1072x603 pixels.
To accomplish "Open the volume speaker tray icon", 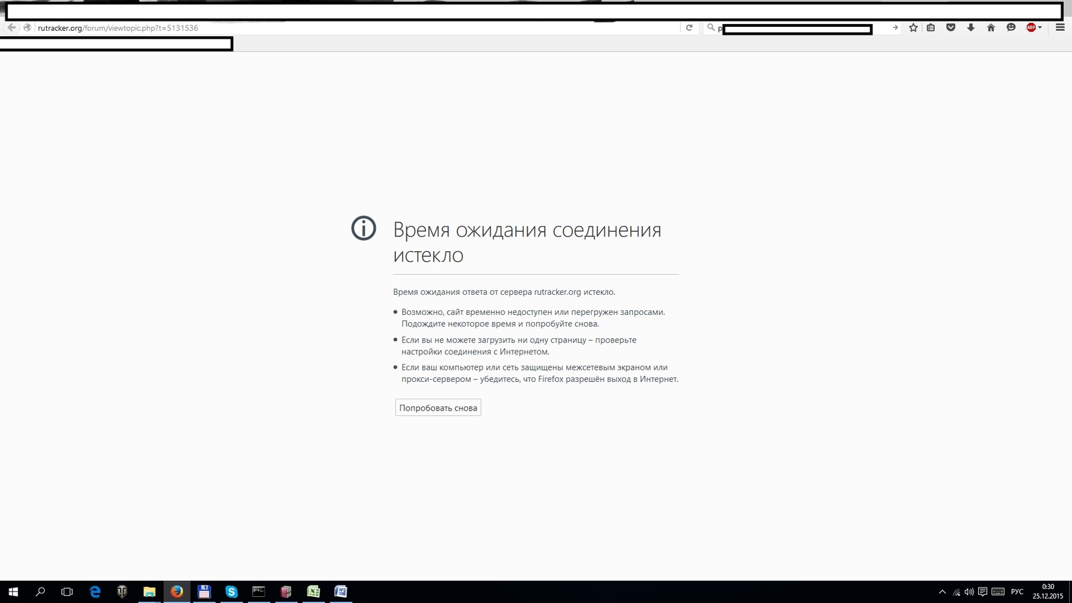I will coord(969,592).
